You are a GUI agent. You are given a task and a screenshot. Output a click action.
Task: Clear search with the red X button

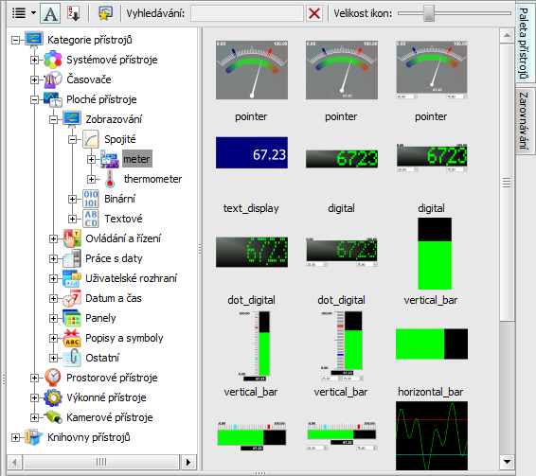(314, 13)
